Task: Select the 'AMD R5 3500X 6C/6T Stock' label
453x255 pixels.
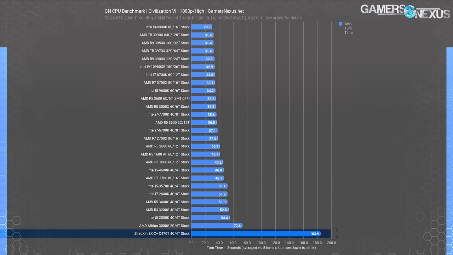Action: click(x=167, y=107)
